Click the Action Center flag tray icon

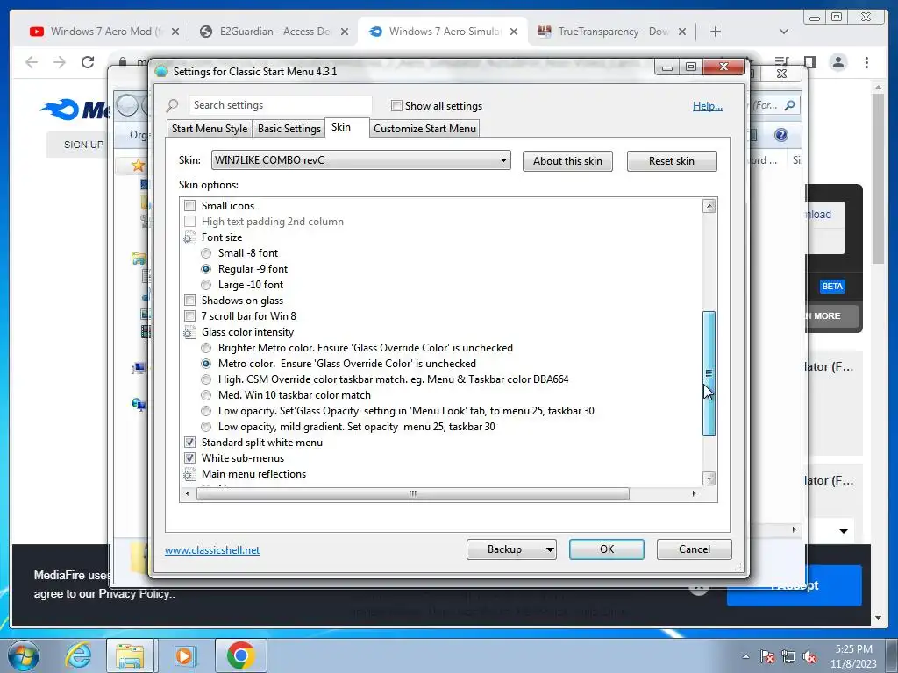[x=766, y=656]
